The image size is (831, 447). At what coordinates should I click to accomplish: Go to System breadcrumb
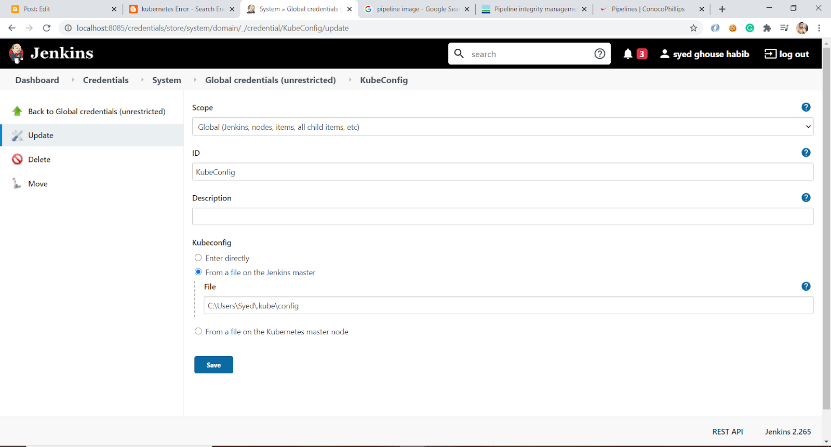(x=167, y=80)
